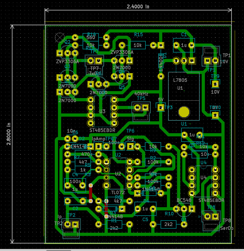Image resolution: width=244 pixels, height=251 pixels.
Task: Click the BC548 transistor value label
Action: click(184, 200)
